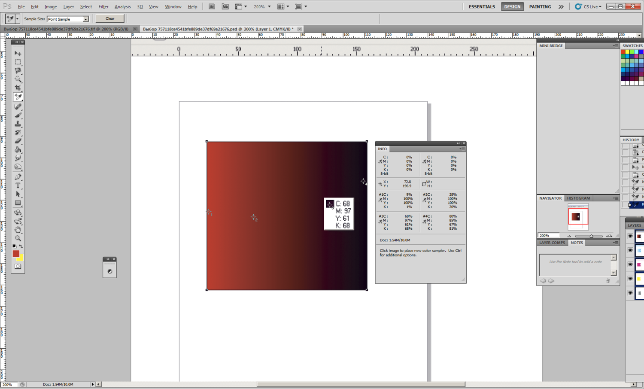Select the Brush tool
Viewport: 644px width, 389px height.
tap(18, 115)
